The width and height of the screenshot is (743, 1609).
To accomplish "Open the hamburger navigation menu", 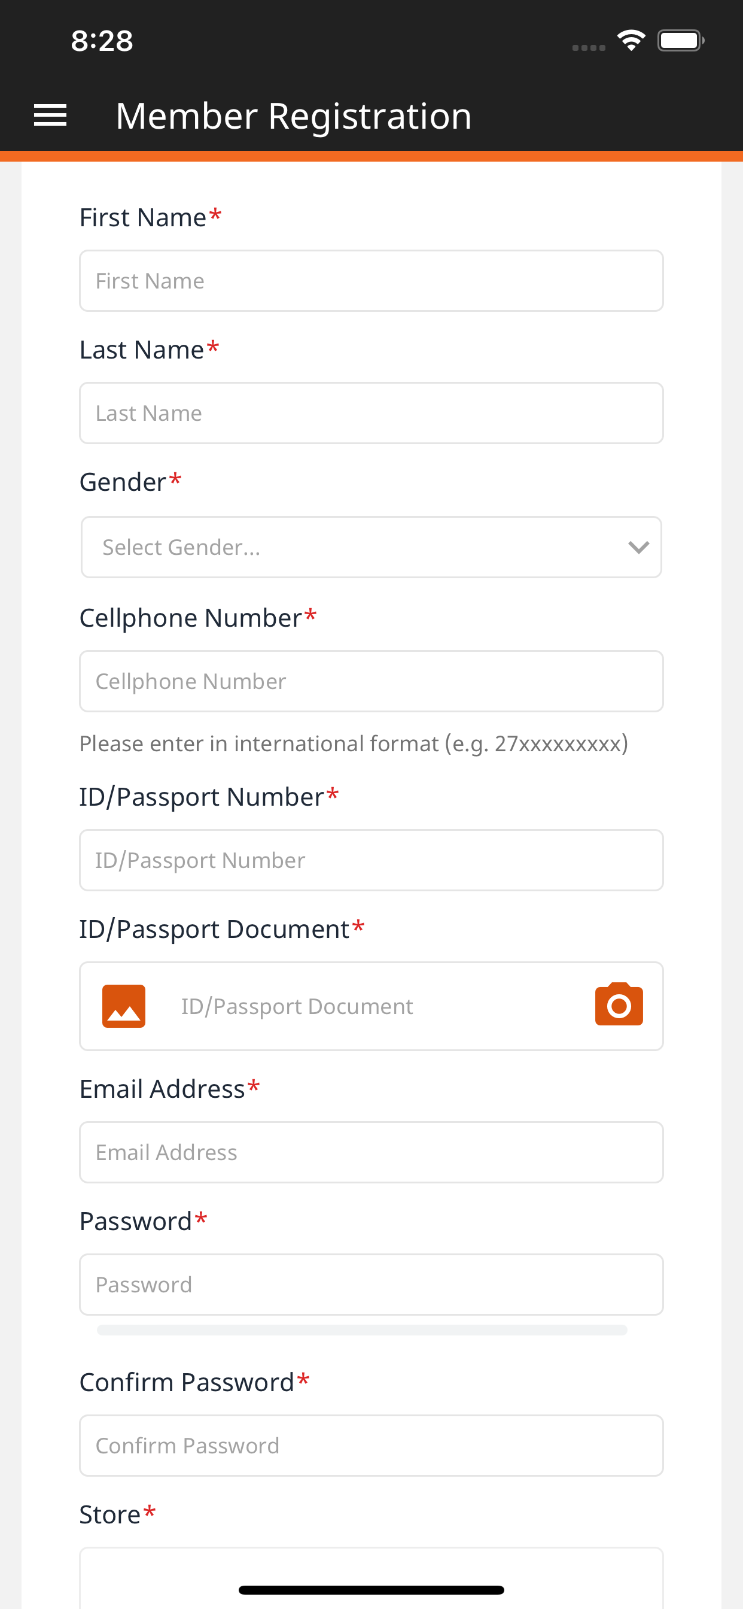I will coord(50,116).
